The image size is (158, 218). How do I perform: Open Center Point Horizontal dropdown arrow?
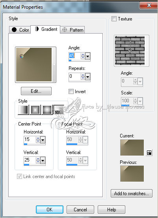tap(43, 140)
